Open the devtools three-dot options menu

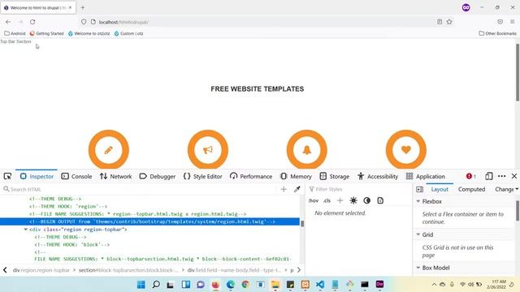(x=502, y=176)
